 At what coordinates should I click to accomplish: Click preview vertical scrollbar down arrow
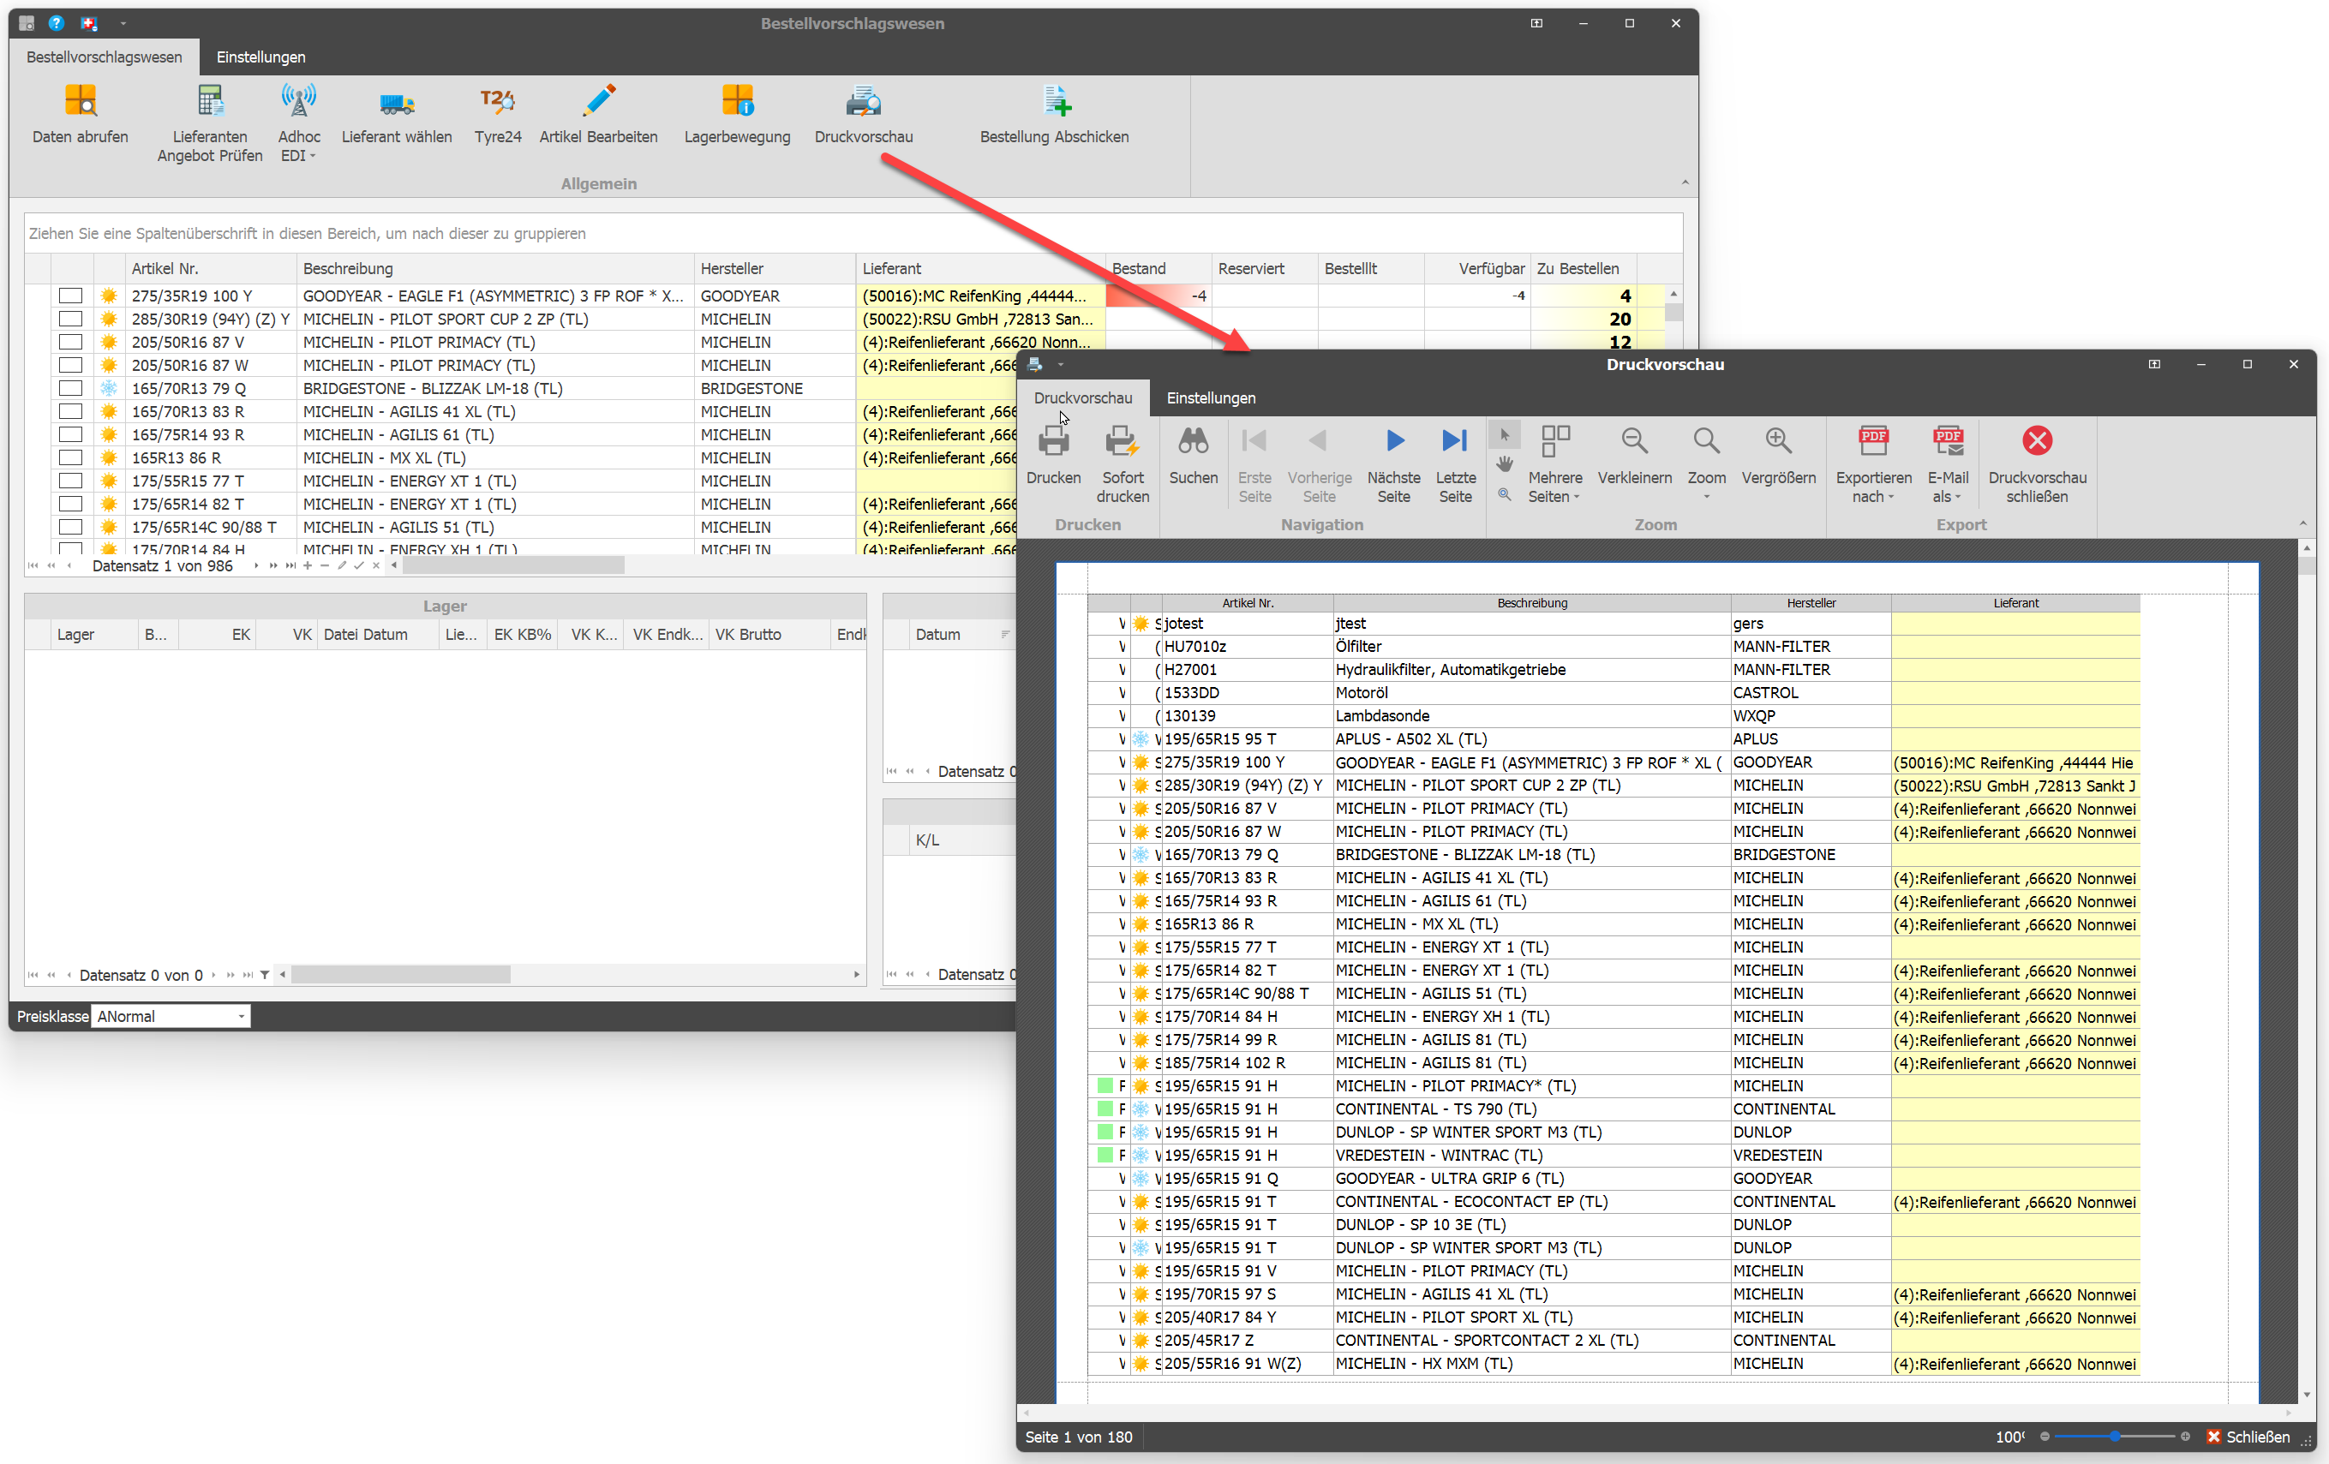(2307, 1395)
